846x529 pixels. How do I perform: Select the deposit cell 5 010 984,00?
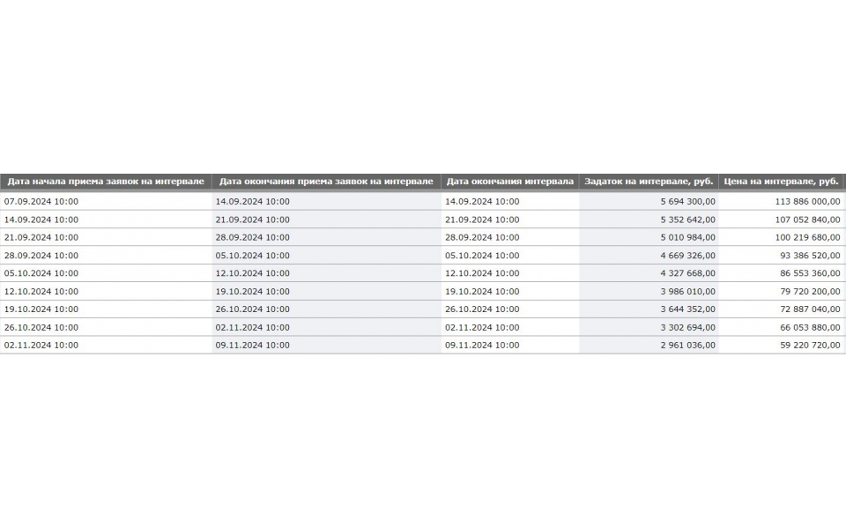point(649,237)
